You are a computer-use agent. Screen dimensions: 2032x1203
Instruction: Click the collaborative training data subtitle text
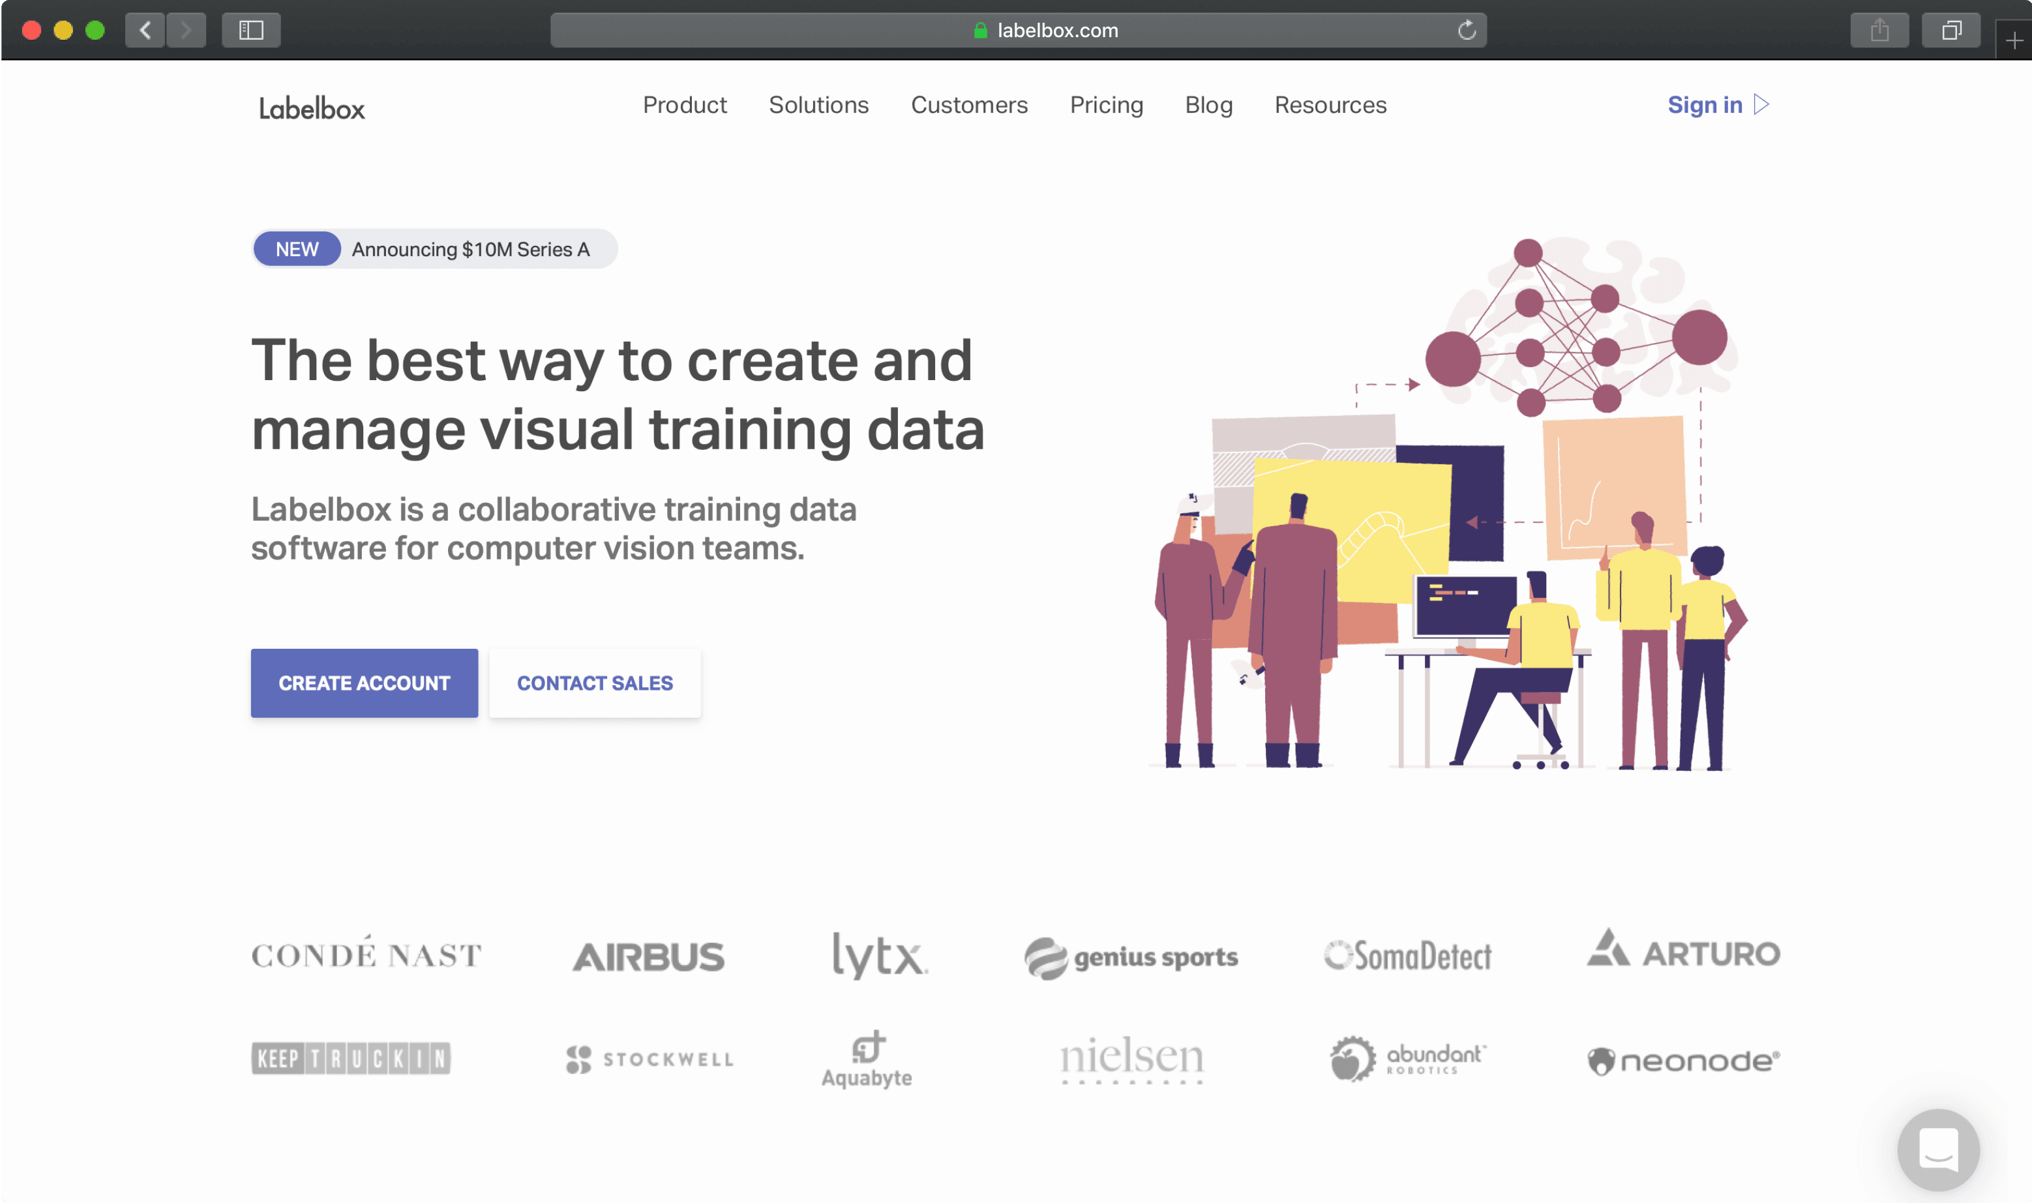pyautogui.click(x=554, y=529)
